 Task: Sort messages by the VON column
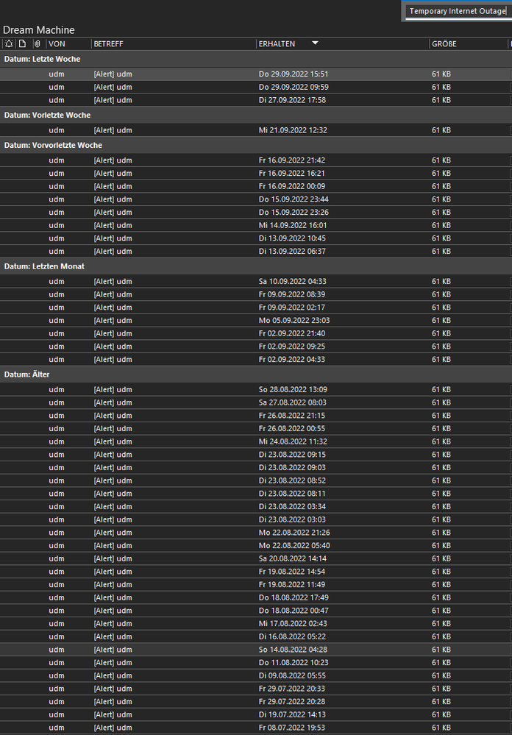coord(55,43)
